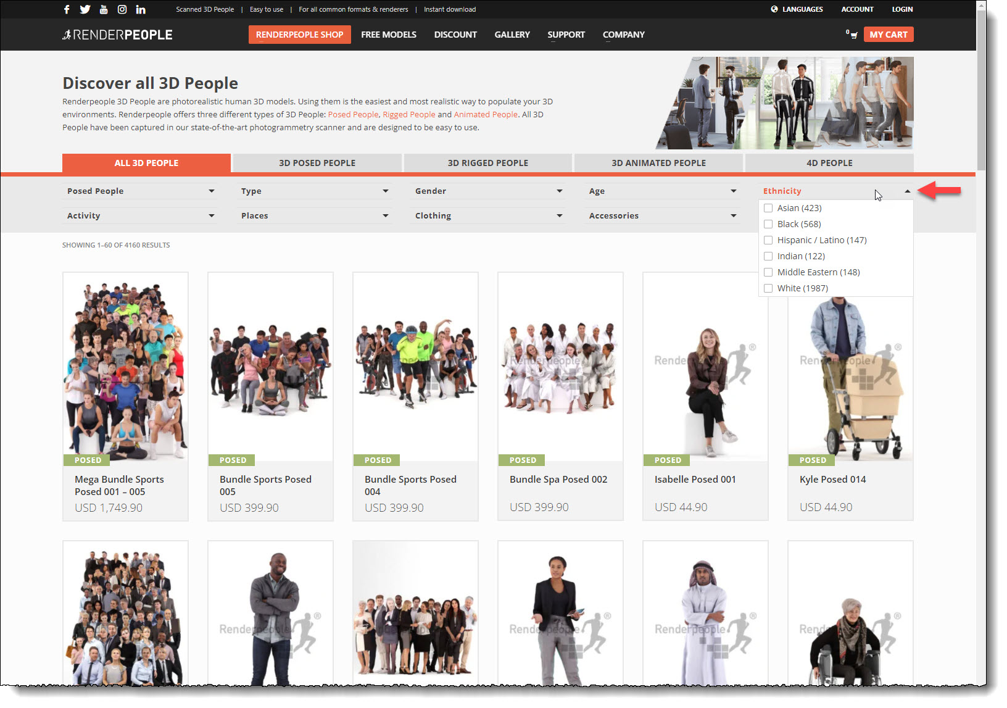Viewport: 1007px width, 708px height.
Task: Open the Instagram social icon
Action: [122, 9]
